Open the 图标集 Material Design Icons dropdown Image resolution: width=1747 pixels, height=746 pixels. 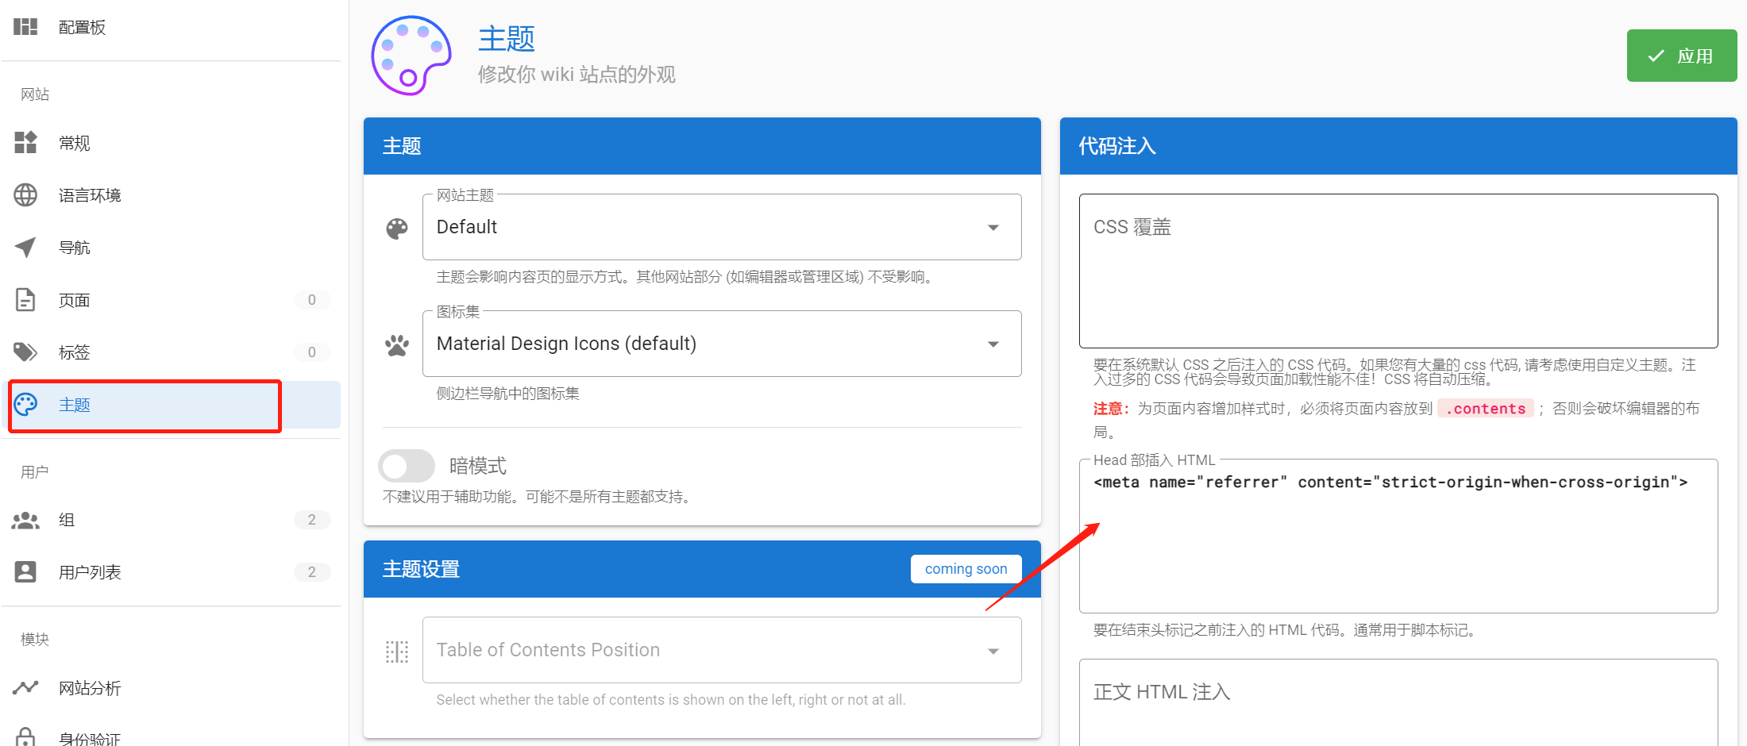722,344
